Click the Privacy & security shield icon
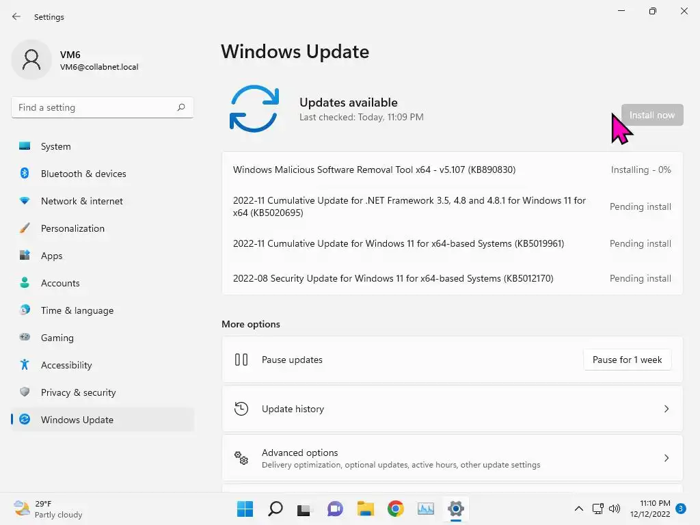700x525 pixels. point(25,392)
